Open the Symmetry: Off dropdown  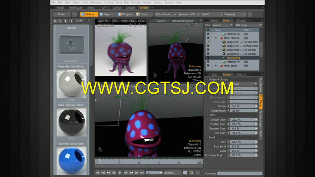[x=189, y=14]
